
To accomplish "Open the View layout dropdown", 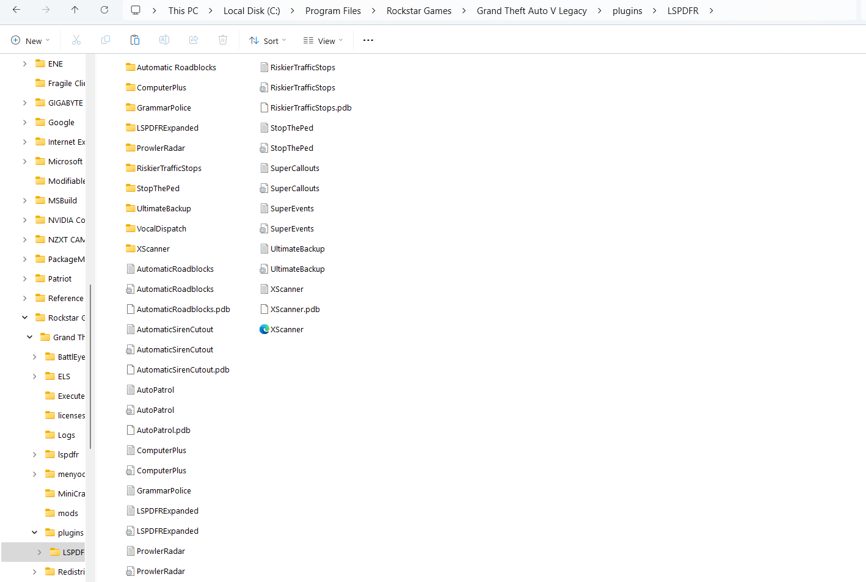I will point(323,40).
